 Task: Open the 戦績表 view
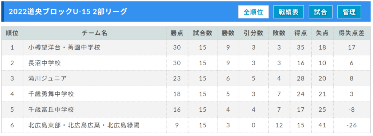click(288, 12)
